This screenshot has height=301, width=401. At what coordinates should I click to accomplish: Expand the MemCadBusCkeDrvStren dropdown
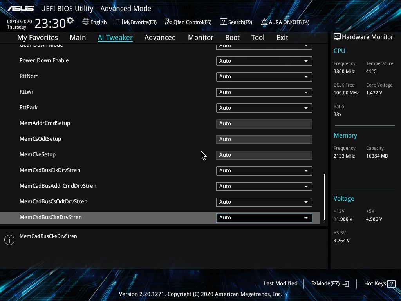[264, 218]
